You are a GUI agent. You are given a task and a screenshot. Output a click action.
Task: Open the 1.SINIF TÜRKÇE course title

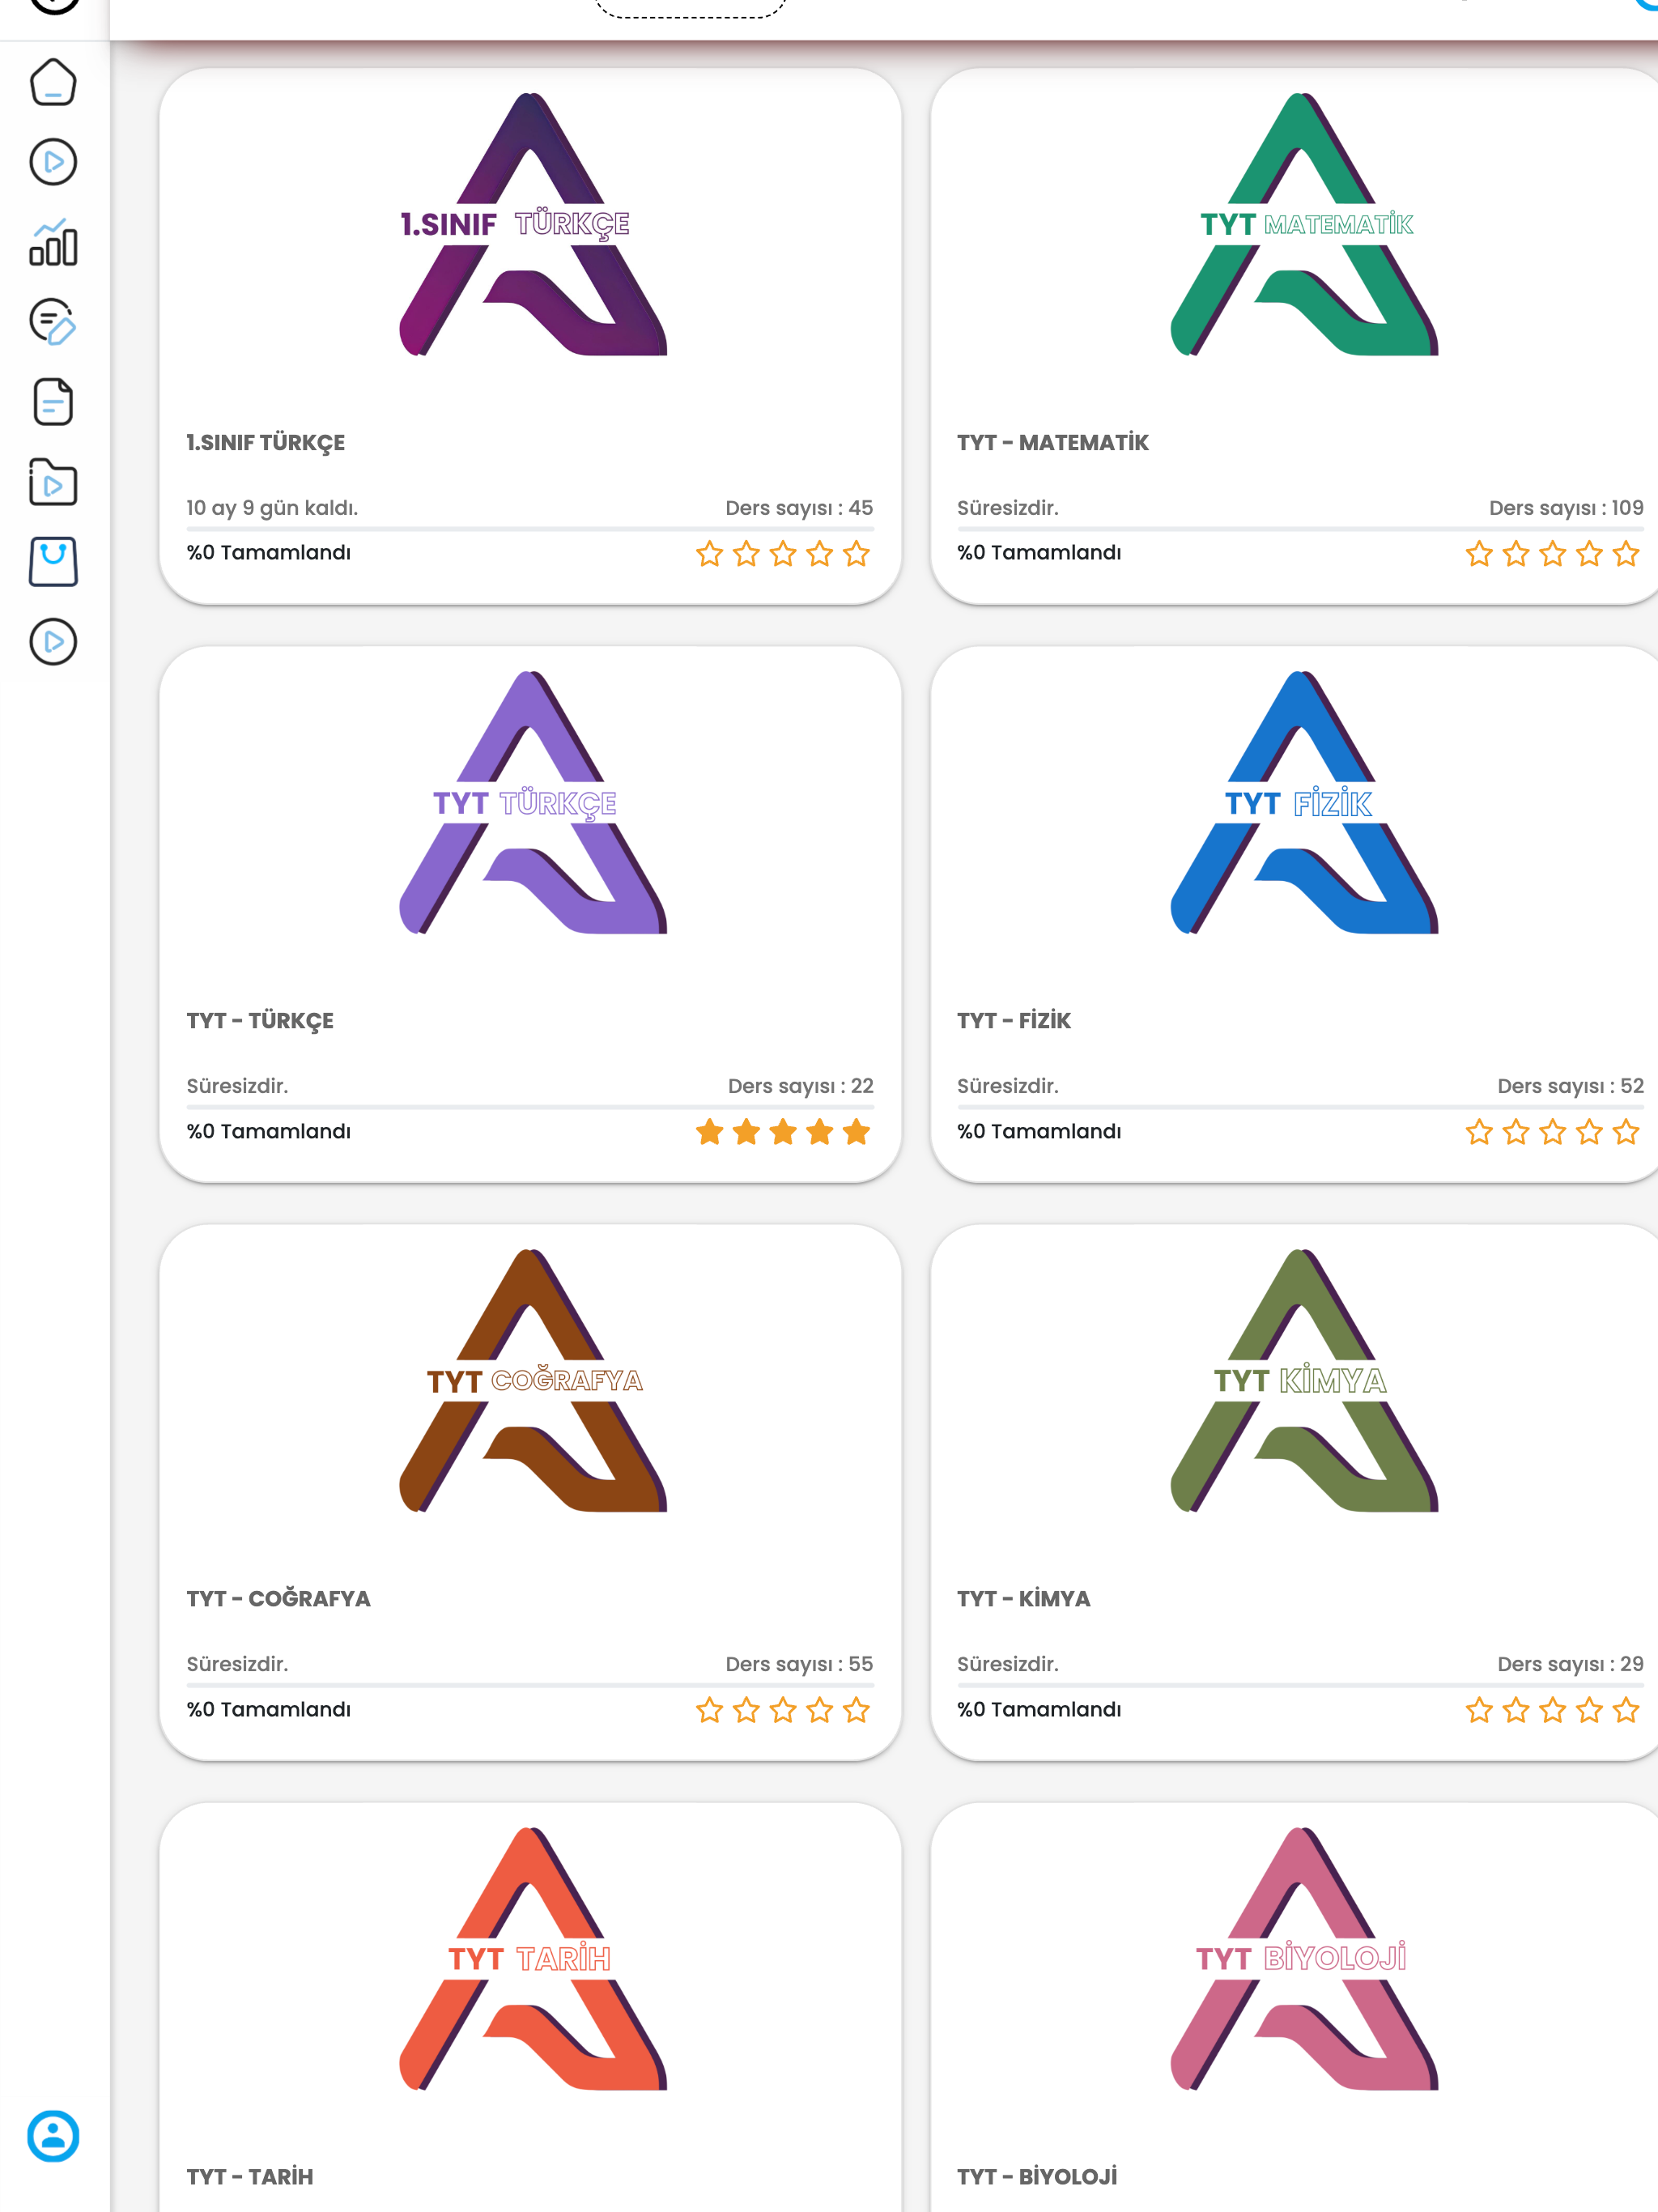point(266,443)
